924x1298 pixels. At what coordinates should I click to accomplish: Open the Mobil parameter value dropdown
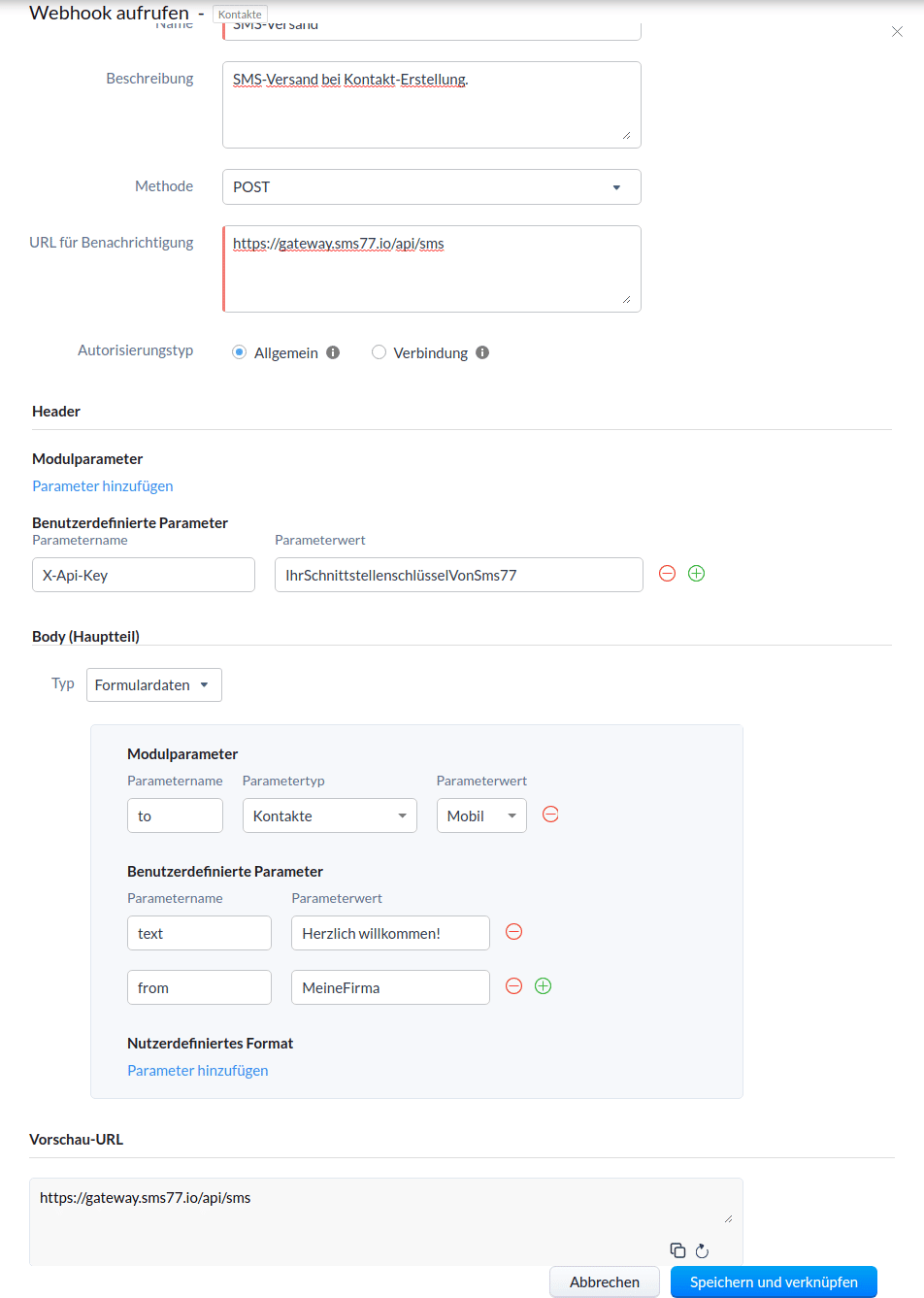coord(481,815)
